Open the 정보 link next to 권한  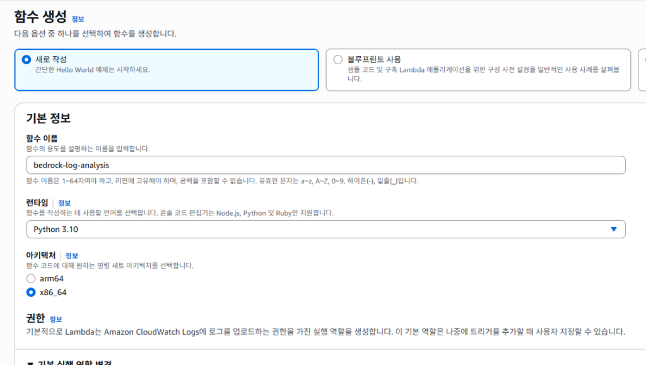click(56, 319)
